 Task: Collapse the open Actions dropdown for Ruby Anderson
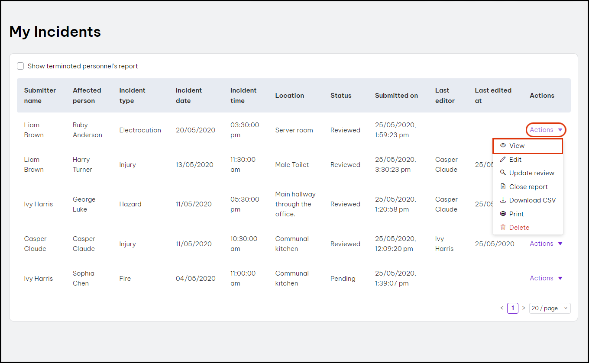(x=546, y=130)
